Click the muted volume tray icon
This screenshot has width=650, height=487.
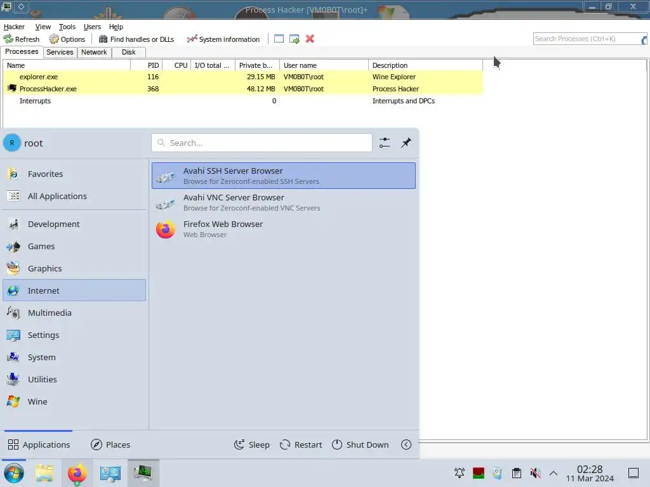coord(535,473)
